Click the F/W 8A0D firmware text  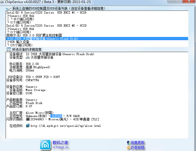[73, 116]
